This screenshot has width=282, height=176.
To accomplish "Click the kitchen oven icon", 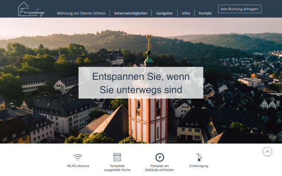I will 117,157.
